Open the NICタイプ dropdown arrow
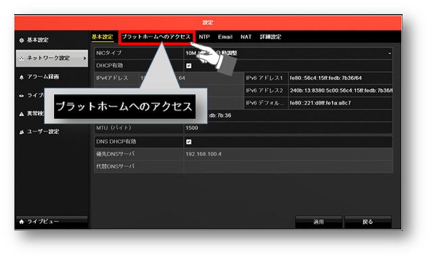Image resolution: width=431 pixels, height=259 pixels. (389, 53)
